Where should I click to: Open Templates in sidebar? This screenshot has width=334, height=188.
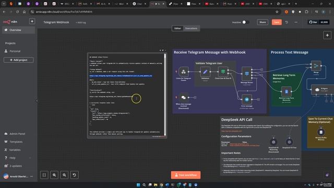pyautogui.click(x=19, y=142)
